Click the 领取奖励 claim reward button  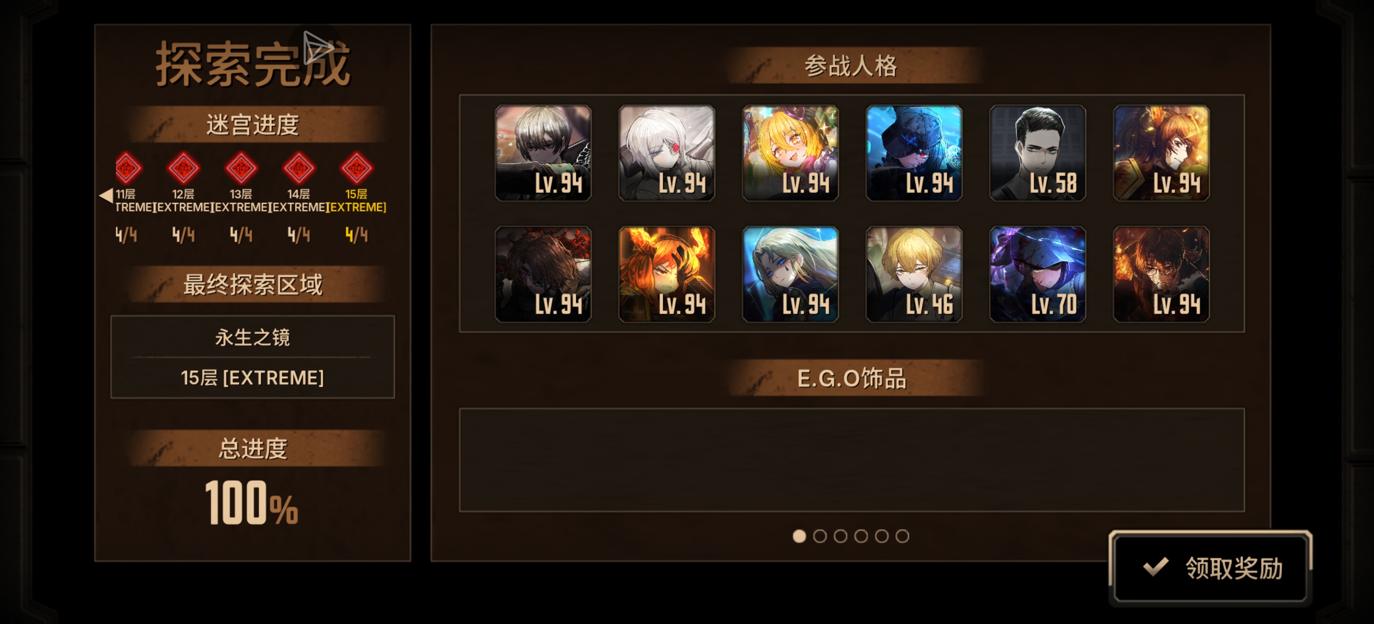tap(1210, 568)
